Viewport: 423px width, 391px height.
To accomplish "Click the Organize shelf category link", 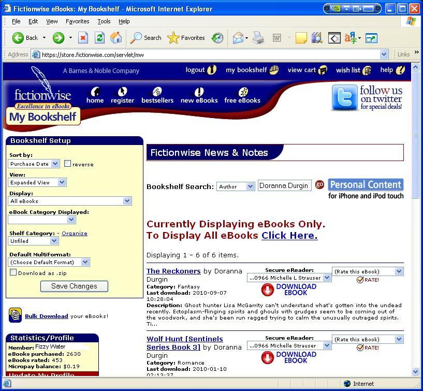I will click(x=75, y=233).
